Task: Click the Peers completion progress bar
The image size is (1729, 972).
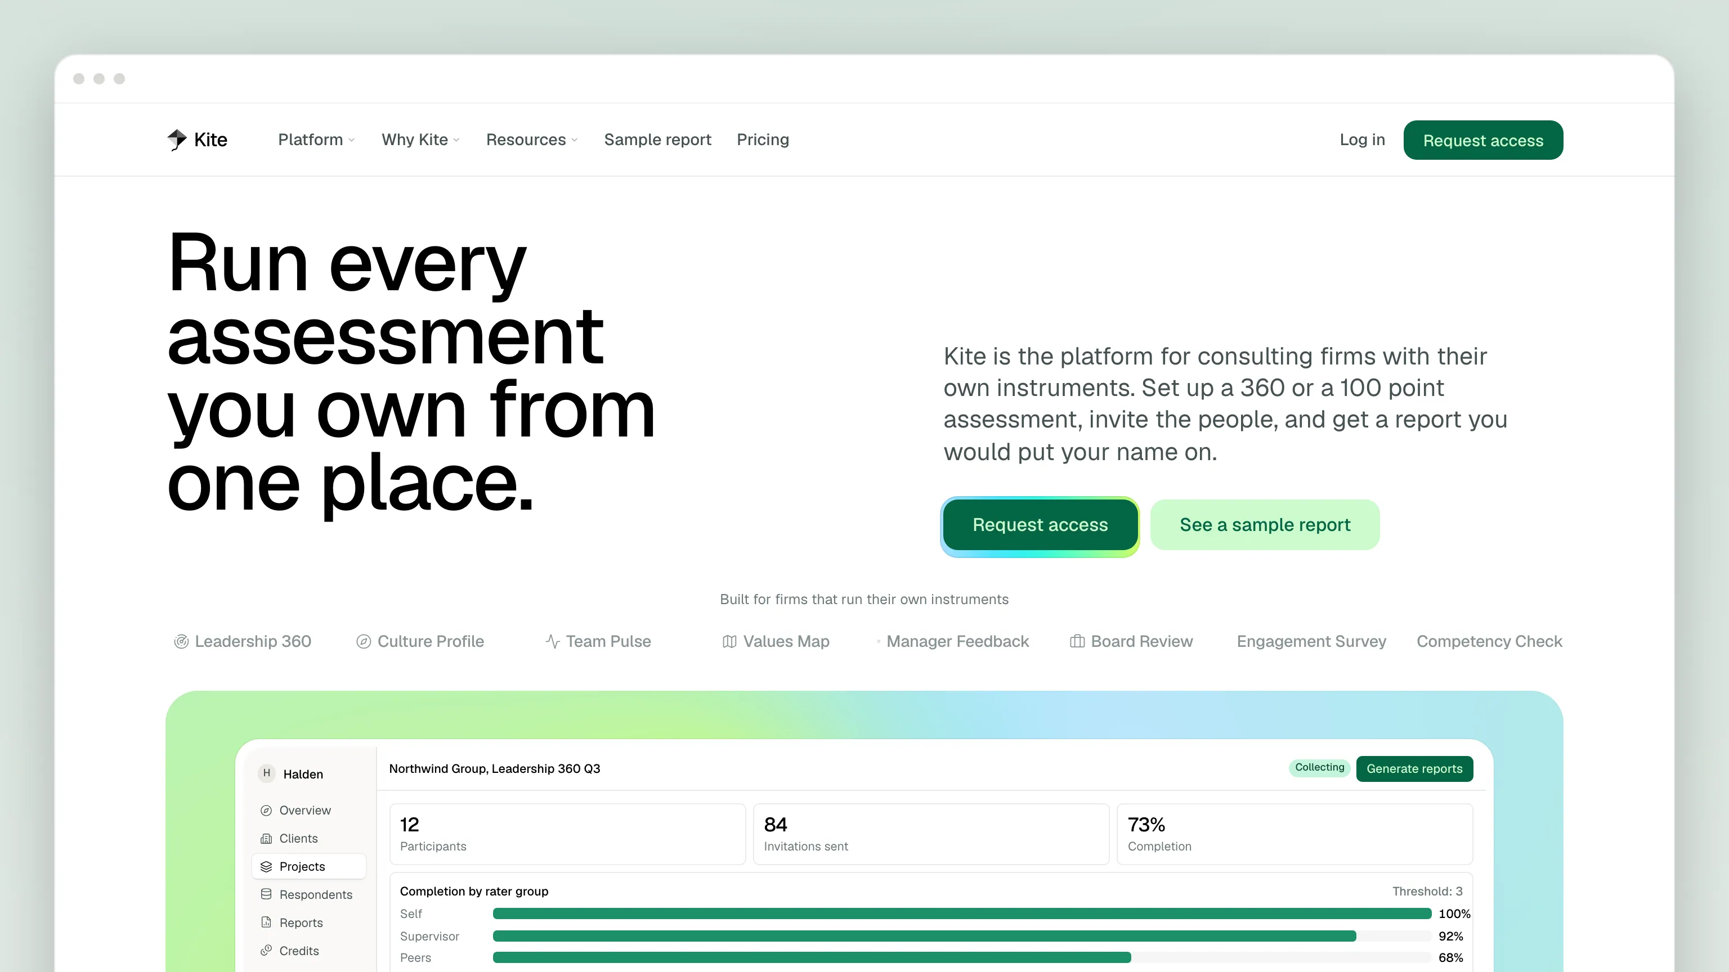Action: click(962, 957)
